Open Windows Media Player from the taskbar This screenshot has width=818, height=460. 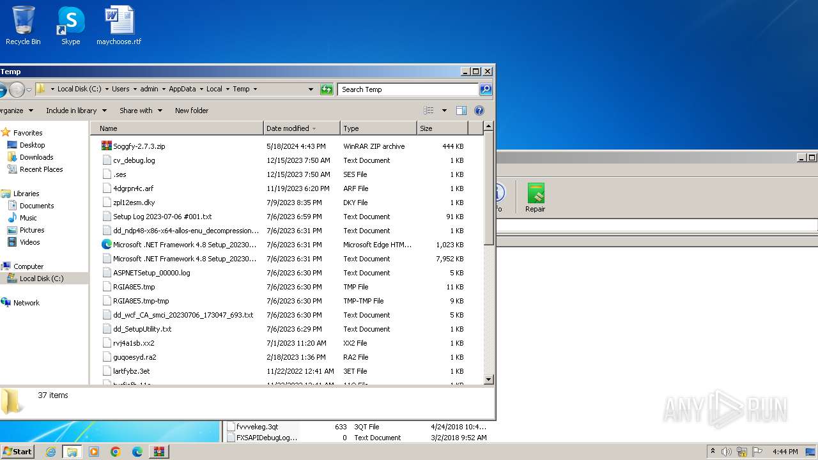tap(94, 452)
